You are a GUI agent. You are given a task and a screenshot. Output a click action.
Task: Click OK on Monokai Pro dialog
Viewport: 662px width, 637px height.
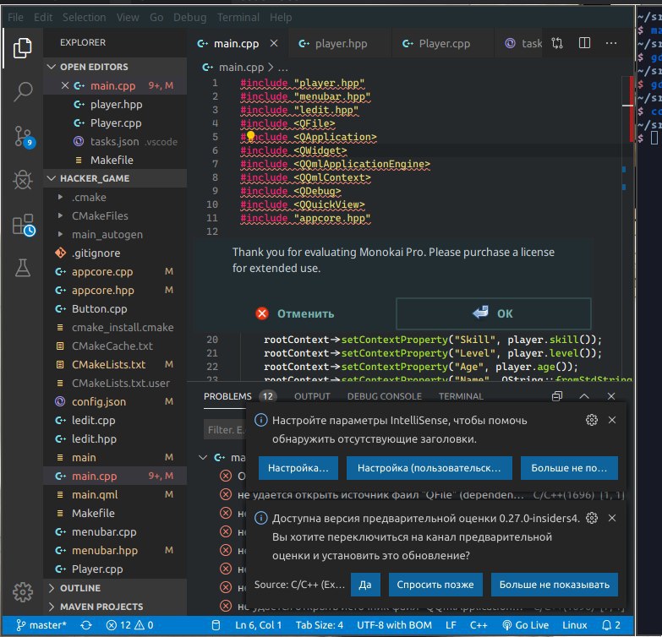coord(493,313)
